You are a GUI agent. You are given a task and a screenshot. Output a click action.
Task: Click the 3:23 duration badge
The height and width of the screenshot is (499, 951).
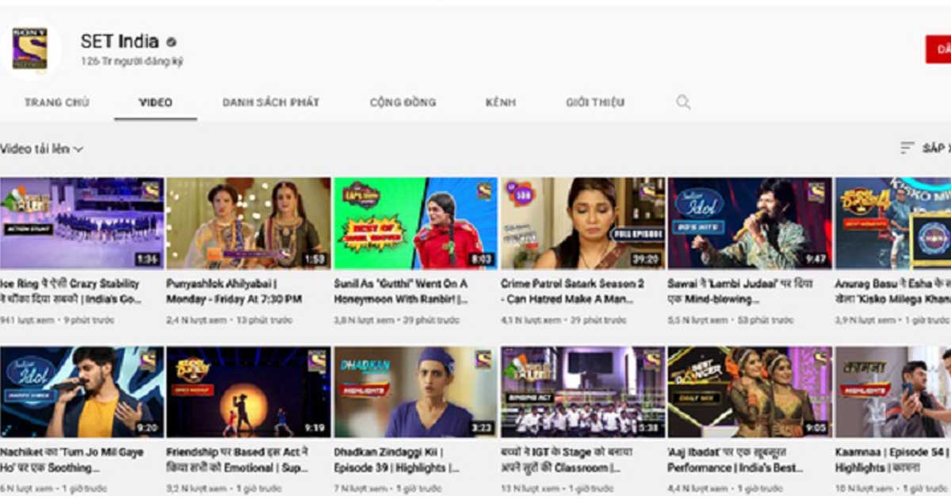point(481,428)
